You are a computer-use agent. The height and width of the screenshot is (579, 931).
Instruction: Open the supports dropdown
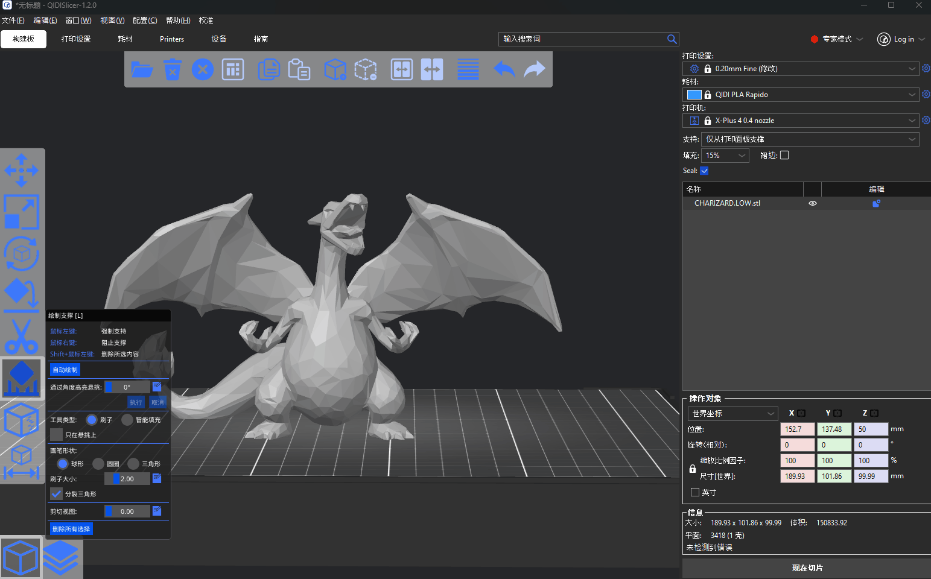click(x=810, y=139)
